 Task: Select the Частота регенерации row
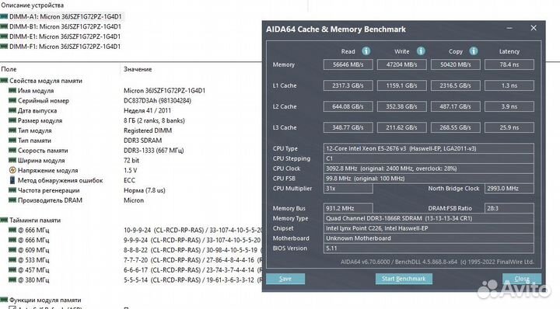pyautogui.click(x=131, y=190)
